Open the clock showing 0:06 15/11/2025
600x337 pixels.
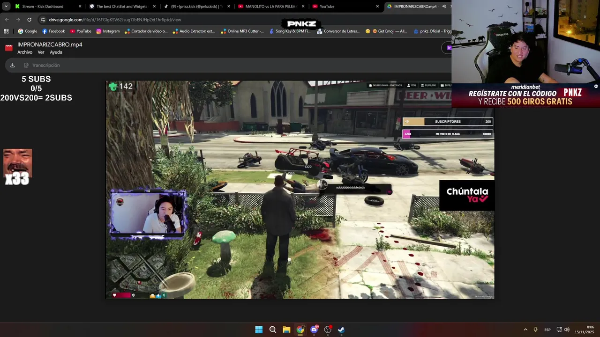click(585, 330)
